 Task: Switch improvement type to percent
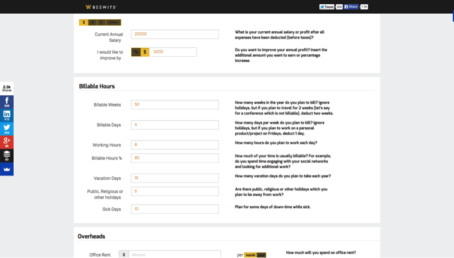(136, 52)
